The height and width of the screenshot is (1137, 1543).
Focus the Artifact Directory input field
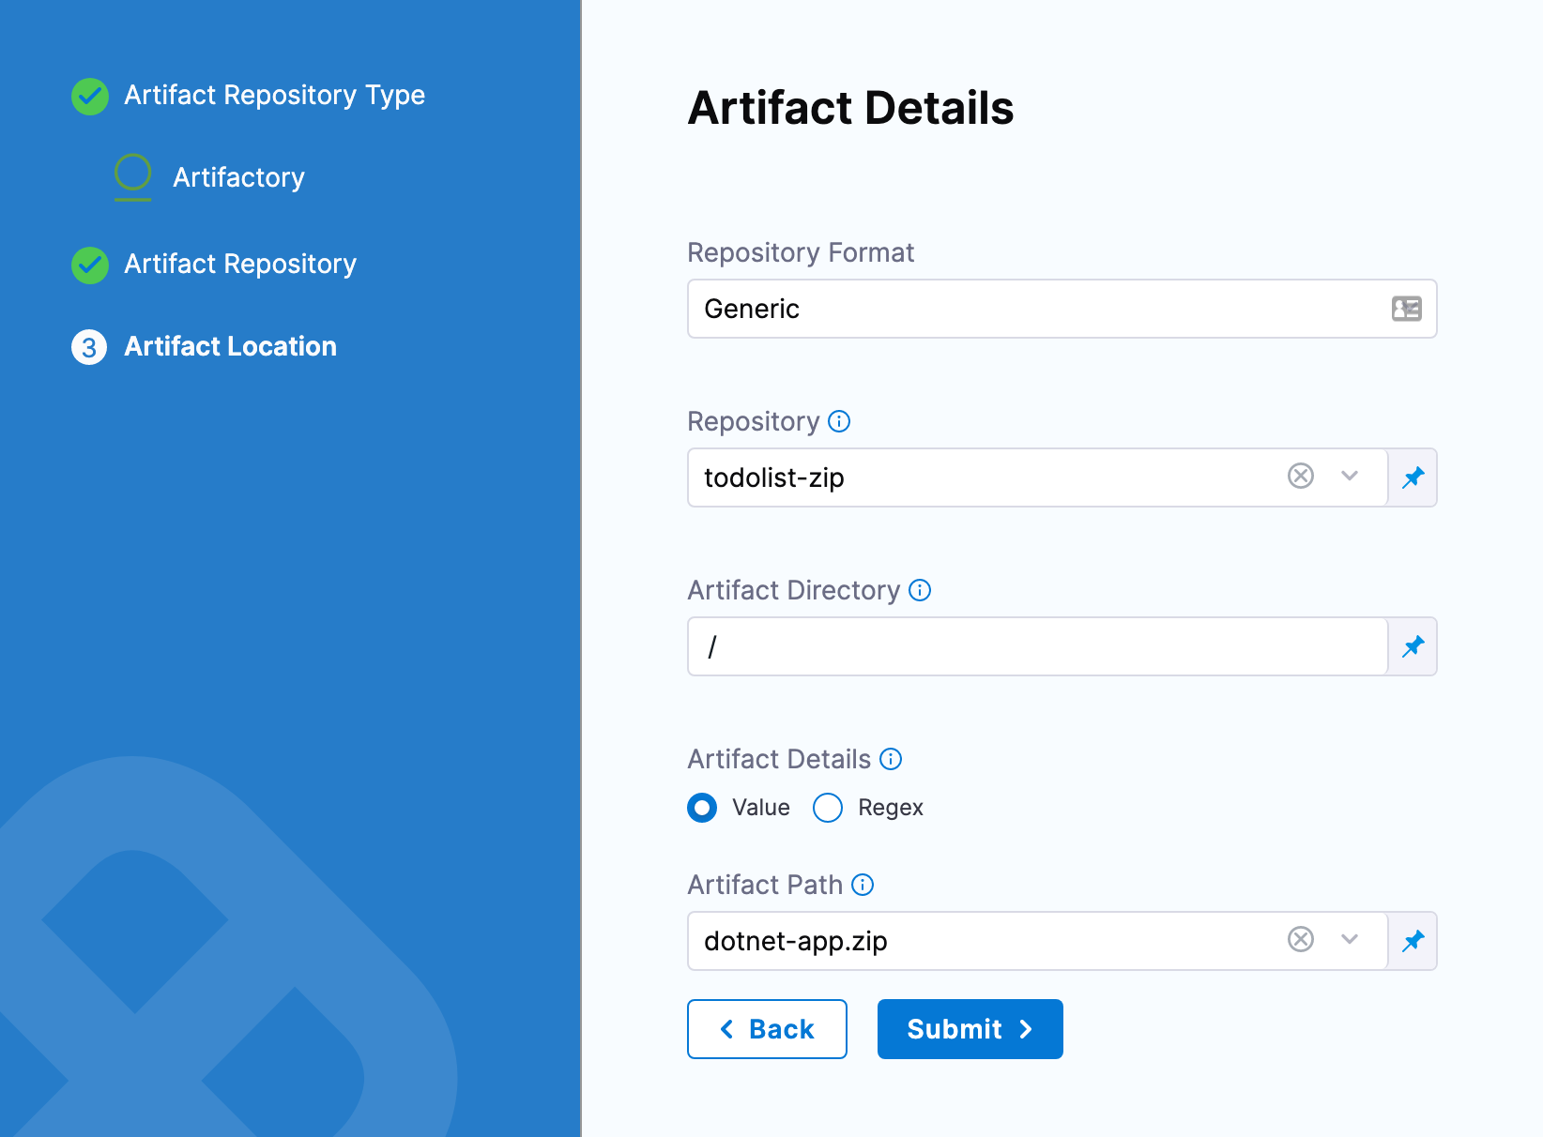click(x=1037, y=646)
